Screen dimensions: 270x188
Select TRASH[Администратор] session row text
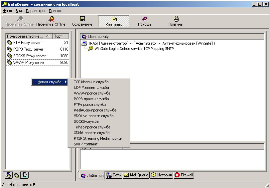152,43
